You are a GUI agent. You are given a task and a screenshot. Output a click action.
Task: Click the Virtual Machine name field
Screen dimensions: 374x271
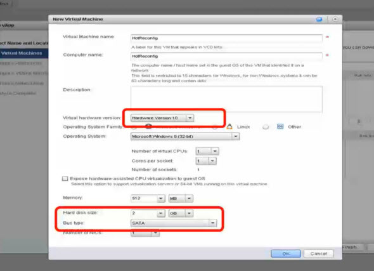coord(226,38)
